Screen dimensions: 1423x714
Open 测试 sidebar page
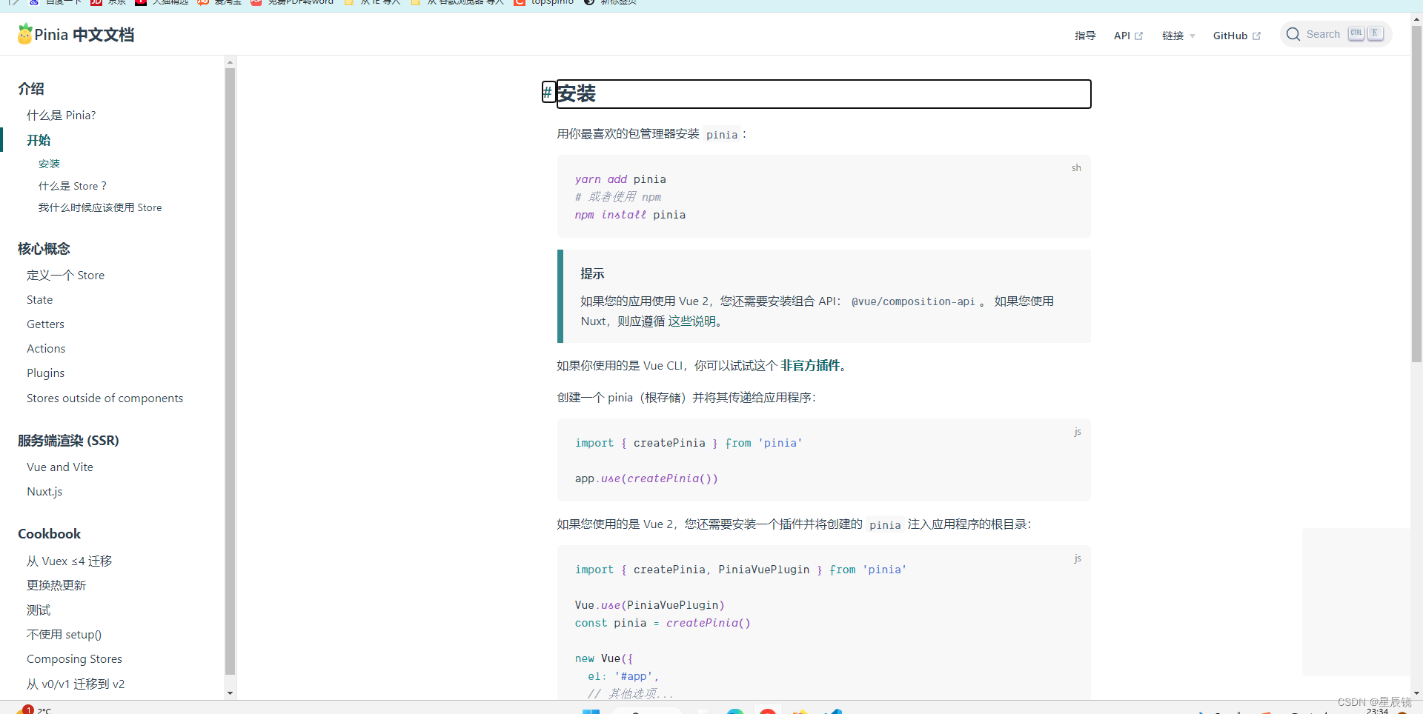39,610
